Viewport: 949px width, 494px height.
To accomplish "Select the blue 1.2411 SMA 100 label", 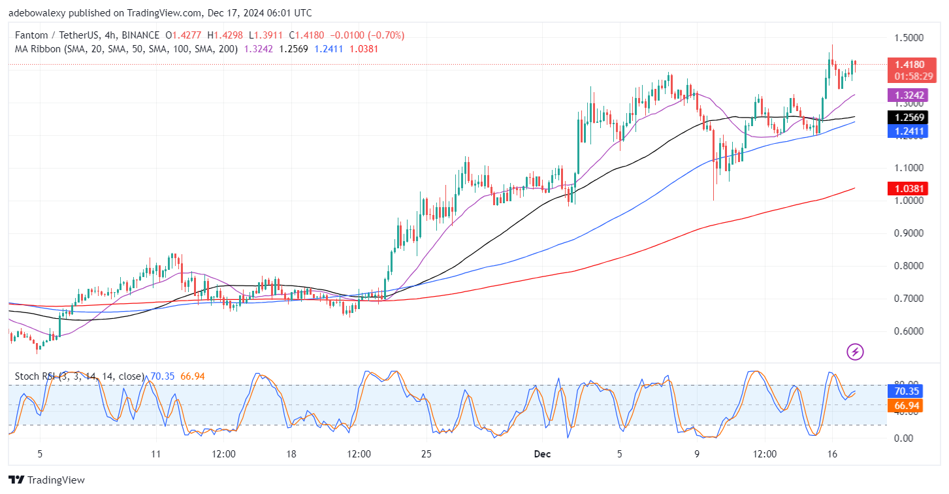I will (909, 131).
